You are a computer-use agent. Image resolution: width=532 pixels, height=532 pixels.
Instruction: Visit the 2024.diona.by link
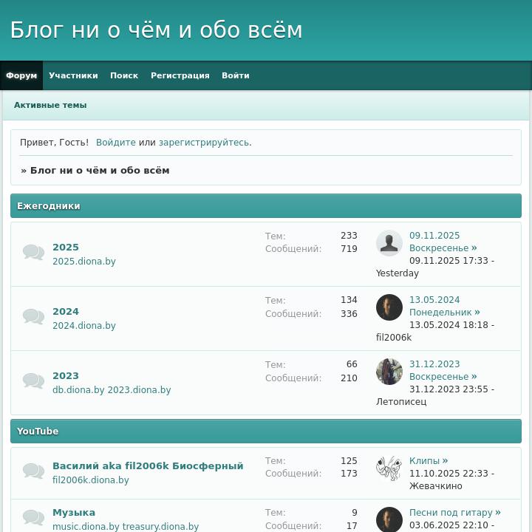click(84, 326)
